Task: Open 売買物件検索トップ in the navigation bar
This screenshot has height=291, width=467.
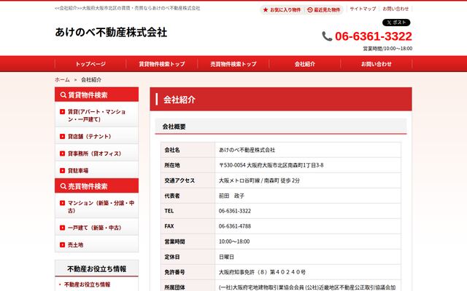Action: [233, 64]
